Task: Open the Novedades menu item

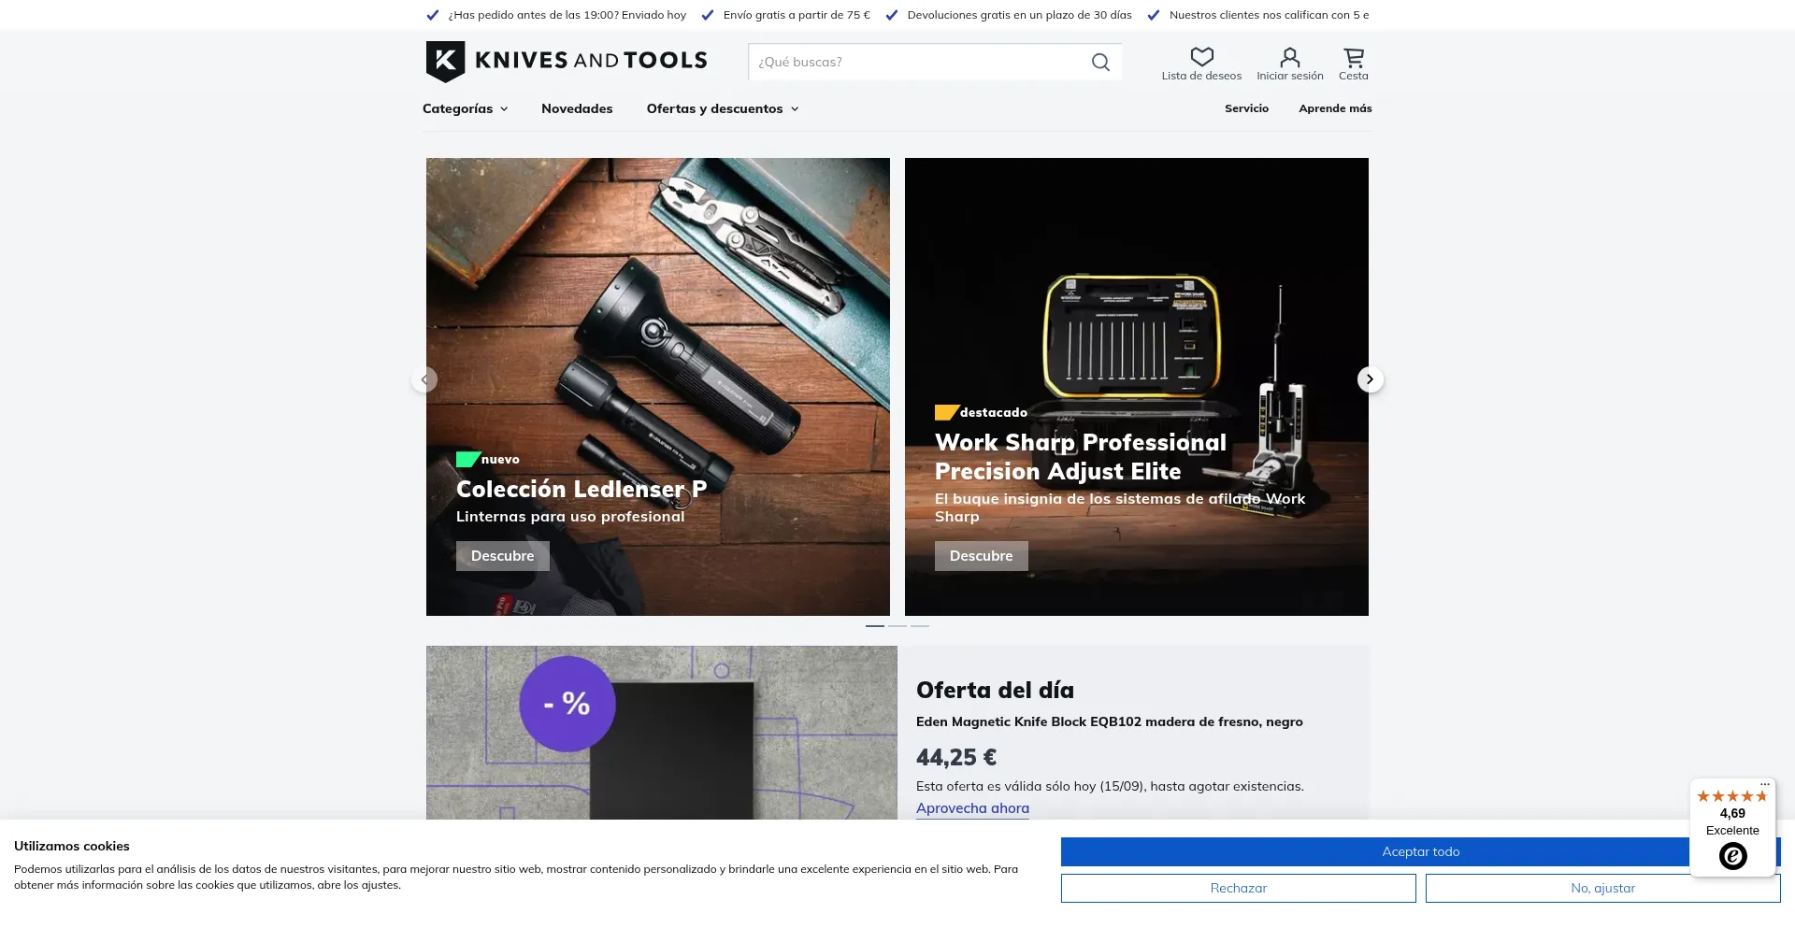Action: (x=577, y=108)
